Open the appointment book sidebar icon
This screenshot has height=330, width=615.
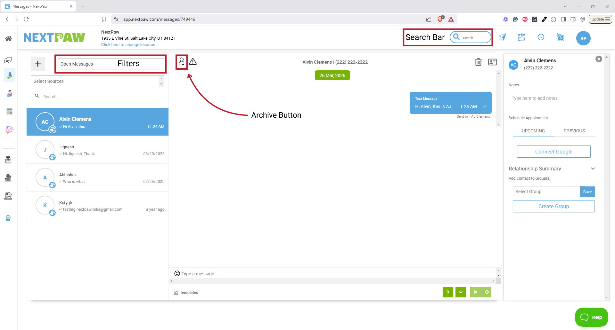click(8, 160)
